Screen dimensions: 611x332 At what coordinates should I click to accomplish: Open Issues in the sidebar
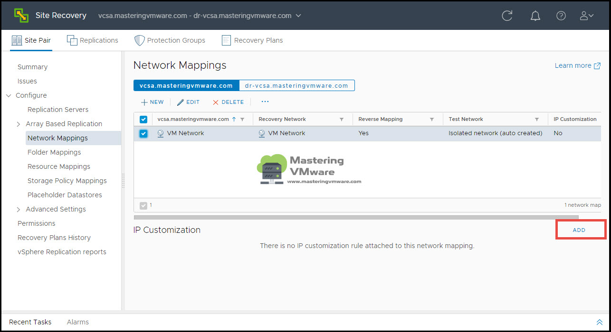27,81
